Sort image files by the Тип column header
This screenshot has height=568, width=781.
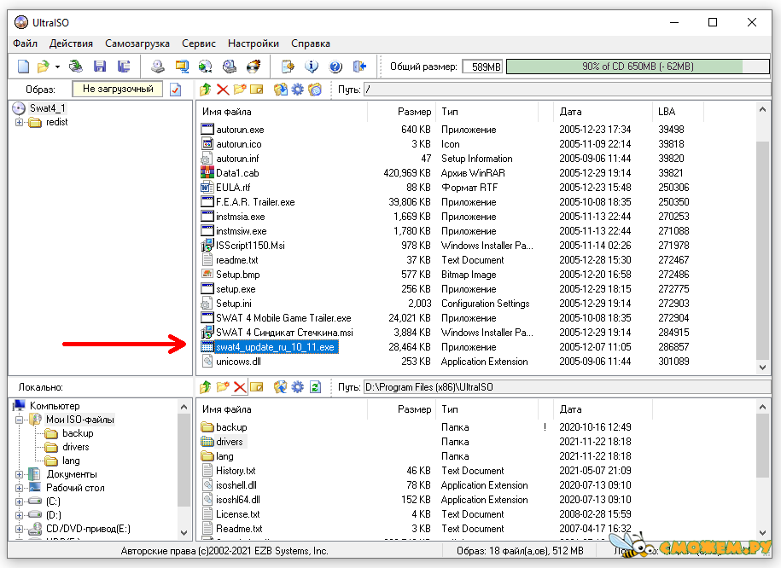(487, 112)
